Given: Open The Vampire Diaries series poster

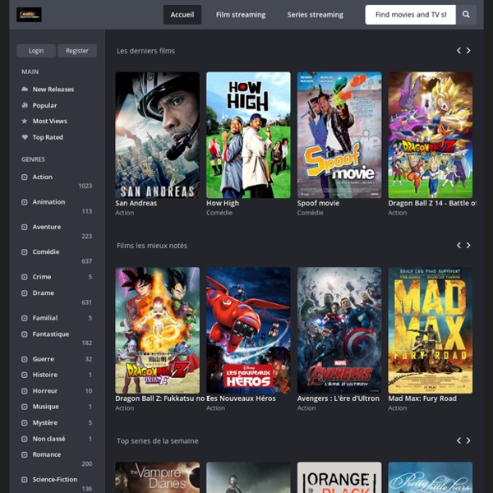Looking at the screenshot, I should 157,477.
